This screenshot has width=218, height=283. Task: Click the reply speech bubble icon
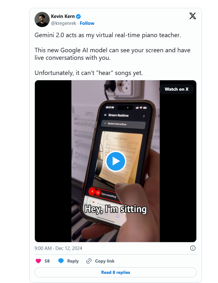(61, 261)
